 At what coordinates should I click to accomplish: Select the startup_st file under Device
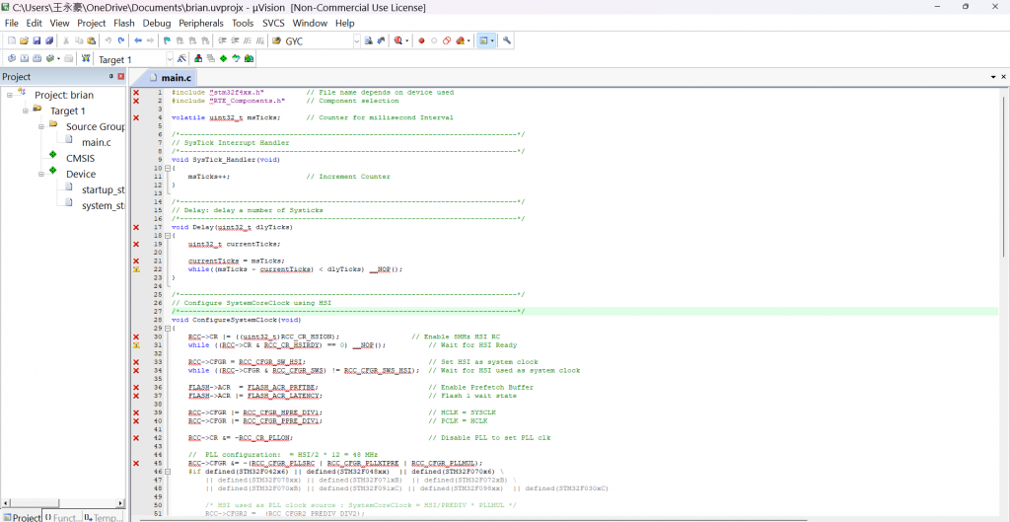point(103,189)
